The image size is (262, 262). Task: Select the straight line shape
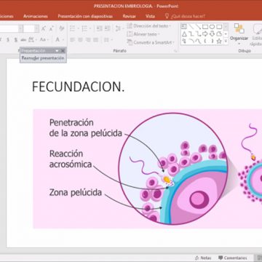pyautogui.click(x=191, y=26)
